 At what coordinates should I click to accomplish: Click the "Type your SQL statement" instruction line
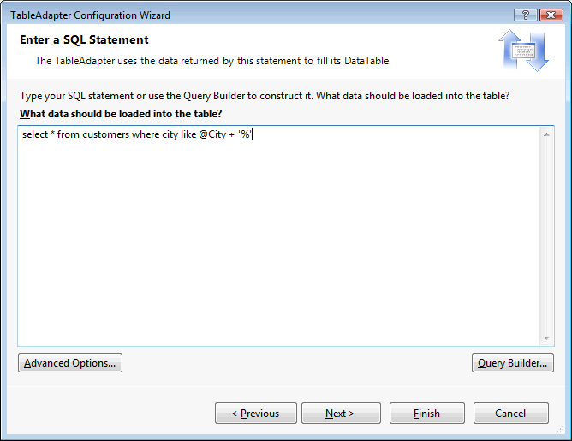(265, 94)
